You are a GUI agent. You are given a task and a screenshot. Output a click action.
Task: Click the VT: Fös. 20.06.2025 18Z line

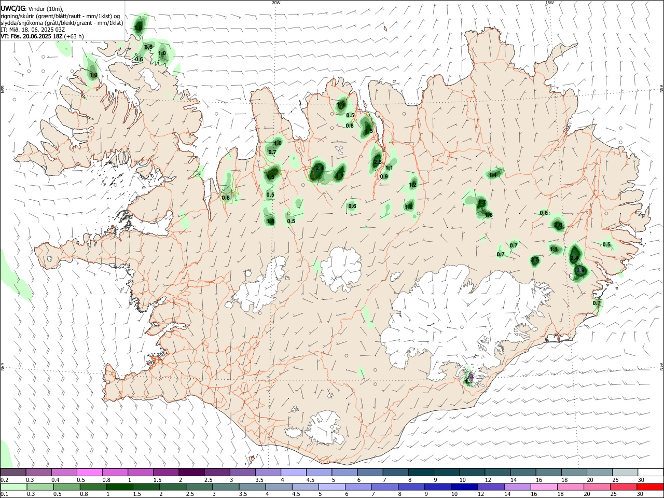pos(42,36)
